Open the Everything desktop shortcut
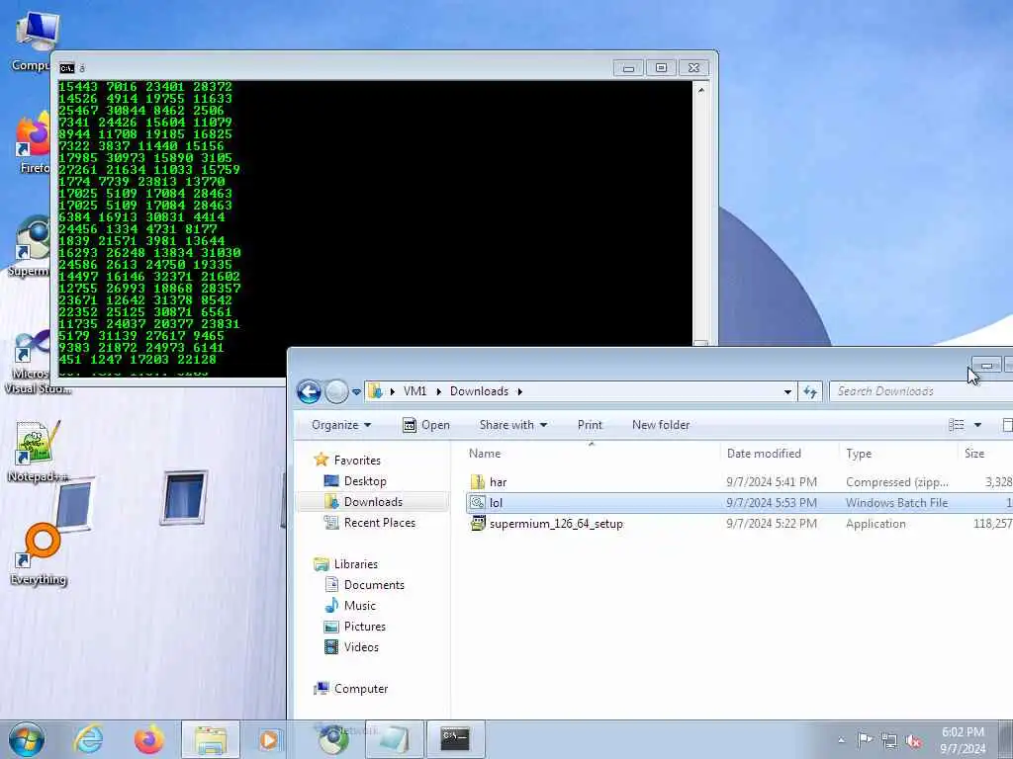This screenshot has width=1013, height=759. coord(39,553)
